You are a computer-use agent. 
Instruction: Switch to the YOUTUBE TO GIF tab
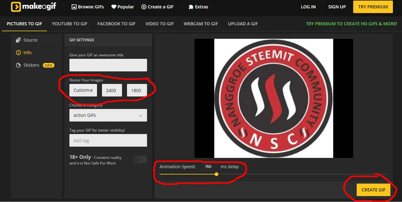coord(70,24)
